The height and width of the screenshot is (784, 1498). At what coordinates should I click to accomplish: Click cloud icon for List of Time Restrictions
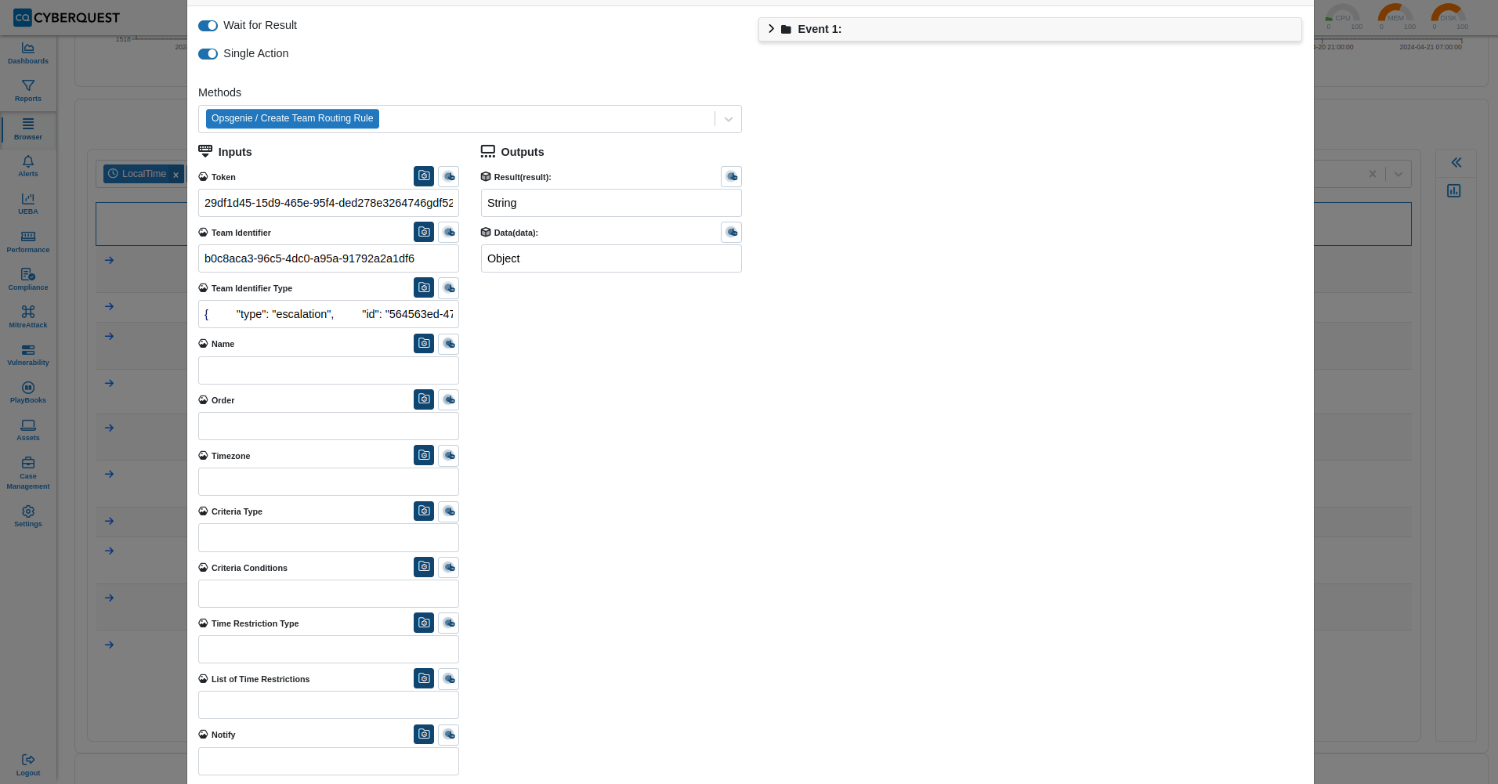tap(449, 678)
